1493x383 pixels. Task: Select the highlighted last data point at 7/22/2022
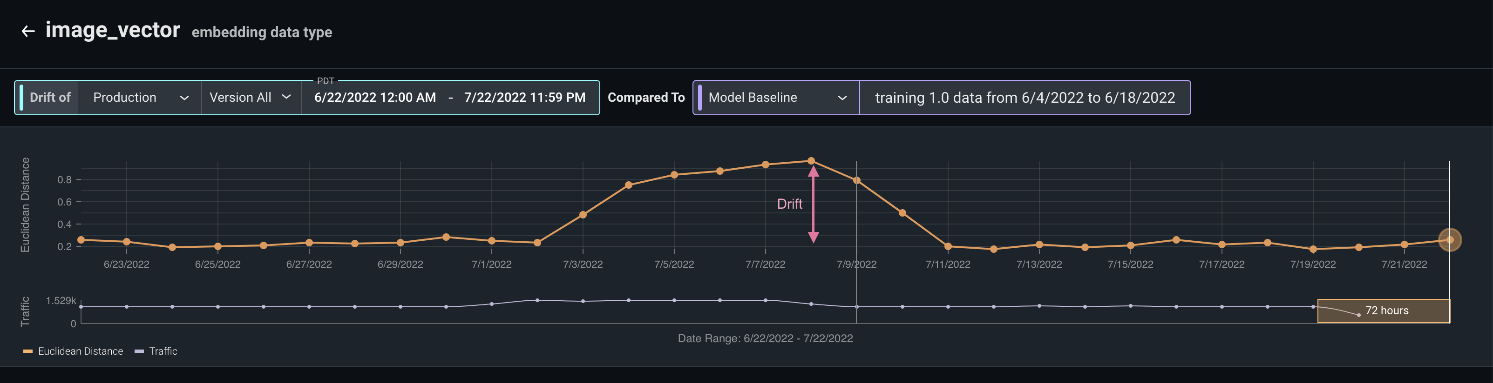coord(1450,239)
